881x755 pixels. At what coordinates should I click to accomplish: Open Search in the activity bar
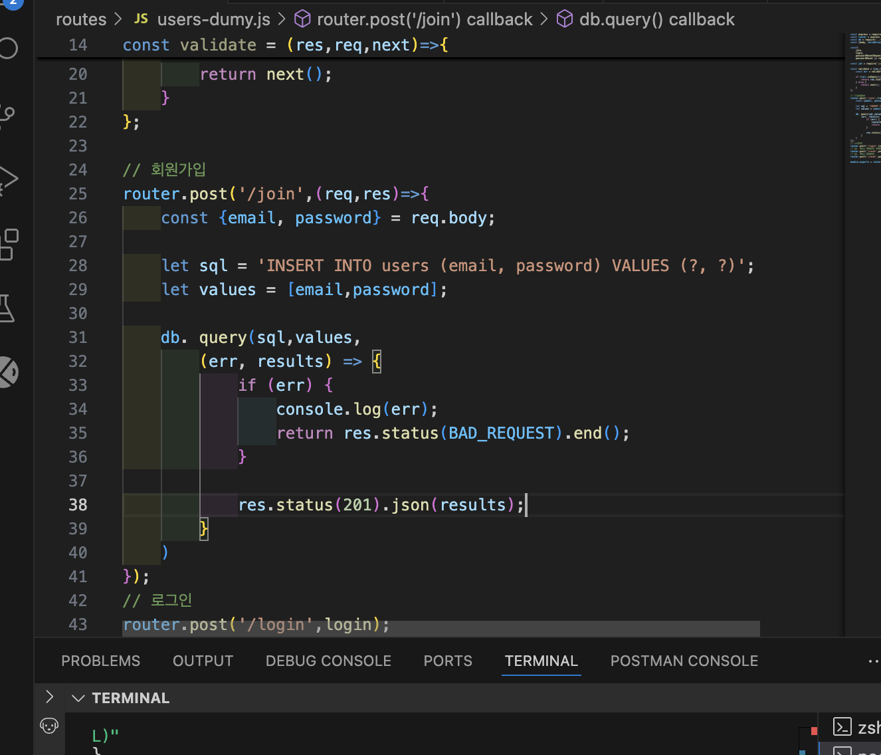click(x=8, y=48)
